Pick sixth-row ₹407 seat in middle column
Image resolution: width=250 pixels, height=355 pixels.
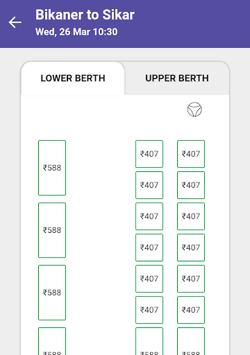click(x=149, y=310)
